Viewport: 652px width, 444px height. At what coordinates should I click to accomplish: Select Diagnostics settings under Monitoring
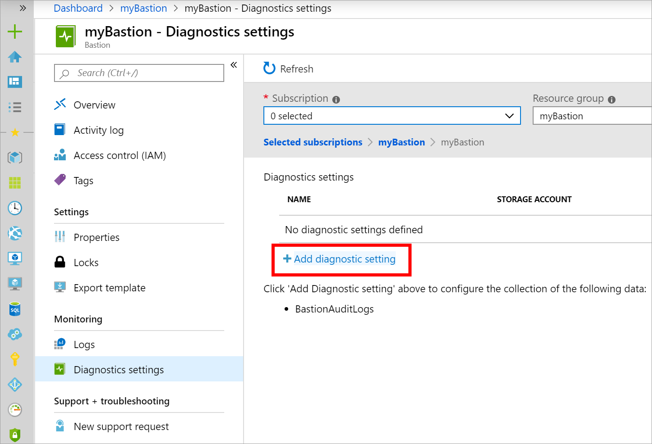tap(139, 369)
